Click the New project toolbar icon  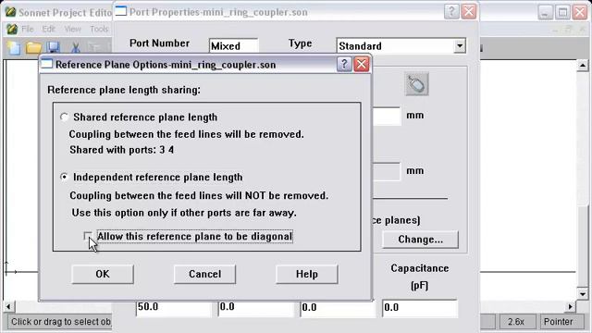[14, 47]
